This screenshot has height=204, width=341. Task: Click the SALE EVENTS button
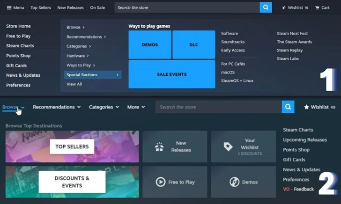pyautogui.click(x=171, y=74)
